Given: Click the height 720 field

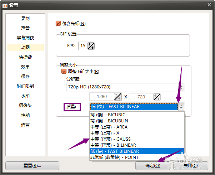Looking at the screenshot, I should (141, 97).
